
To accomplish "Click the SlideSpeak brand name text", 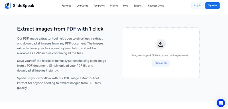I will (x=24, y=6).
